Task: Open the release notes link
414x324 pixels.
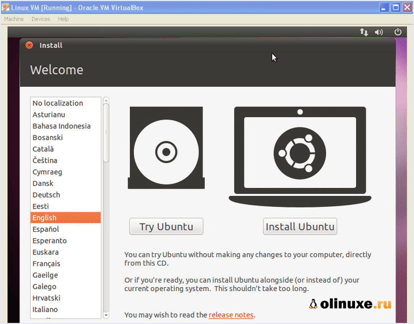Action: tap(231, 315)
